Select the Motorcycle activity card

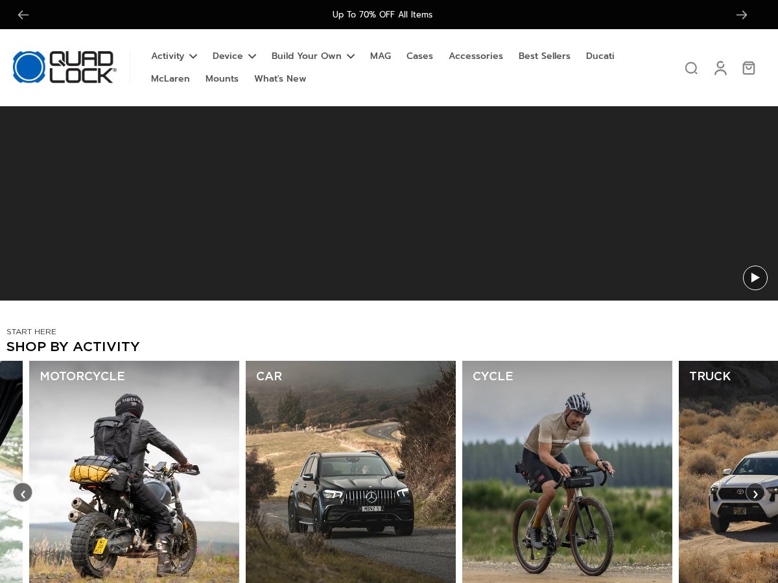(x=134, y=472)
